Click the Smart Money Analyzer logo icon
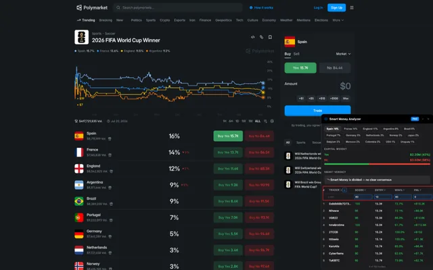The height and width of the screenshot is (270, 433). (x=326, y=119)
